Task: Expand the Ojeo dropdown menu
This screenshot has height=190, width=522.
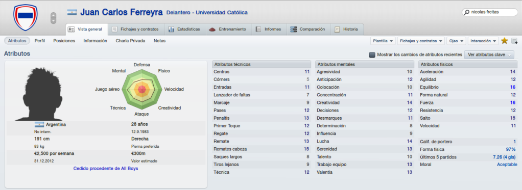Action: (456, 41)
